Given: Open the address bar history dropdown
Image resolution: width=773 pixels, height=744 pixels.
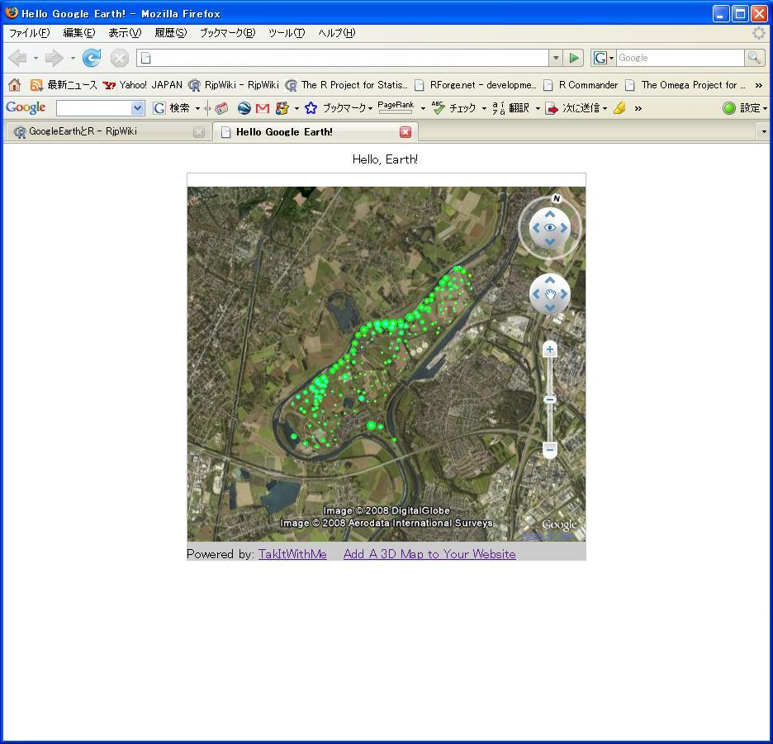Looking at the screenshot, I should [556, 58].
